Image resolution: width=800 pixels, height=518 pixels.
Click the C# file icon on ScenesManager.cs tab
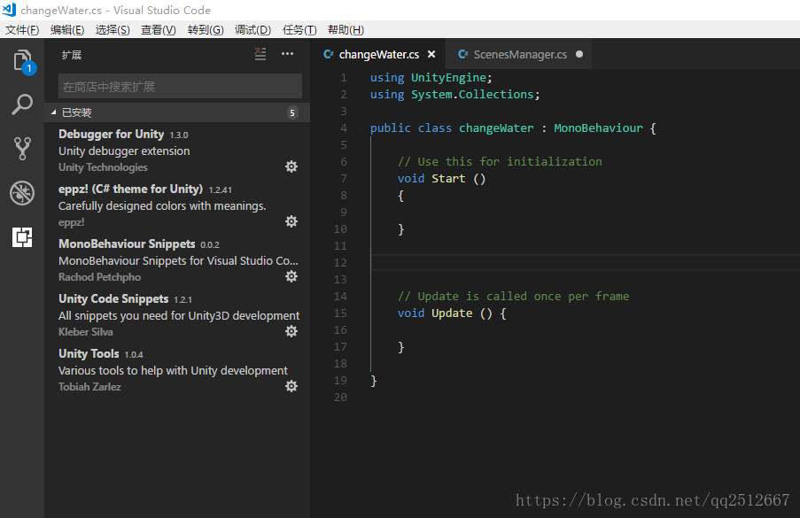pyautogui.click(x=462, y=54)
